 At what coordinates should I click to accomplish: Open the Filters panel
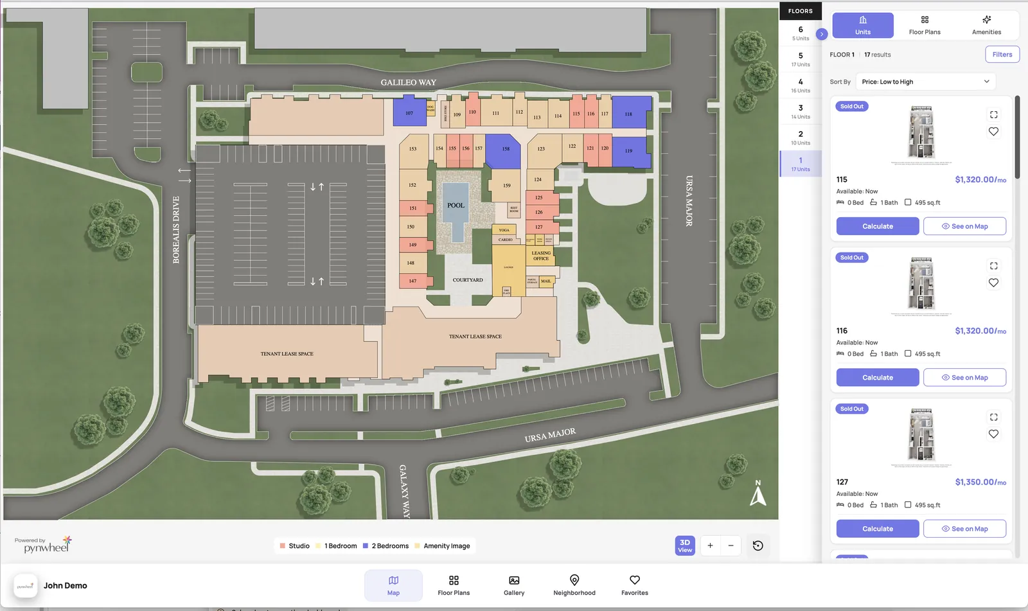1002,55
